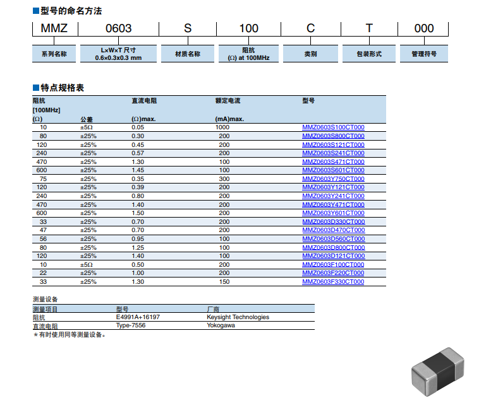Open the MMZ0603Y601CT000 hyperlink
This screenshot has width=498, height=403.
(x=333, y=213)
